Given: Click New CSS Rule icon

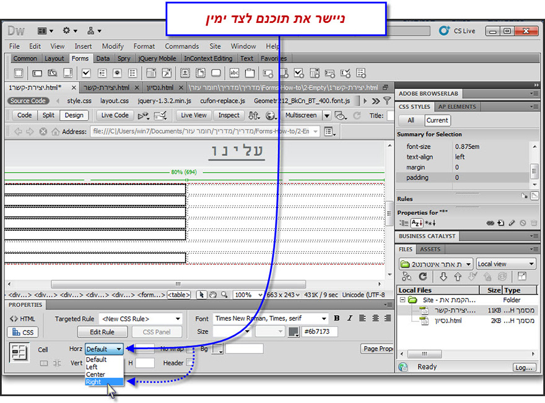Looking at the screenshot, I should click(500, 223).
